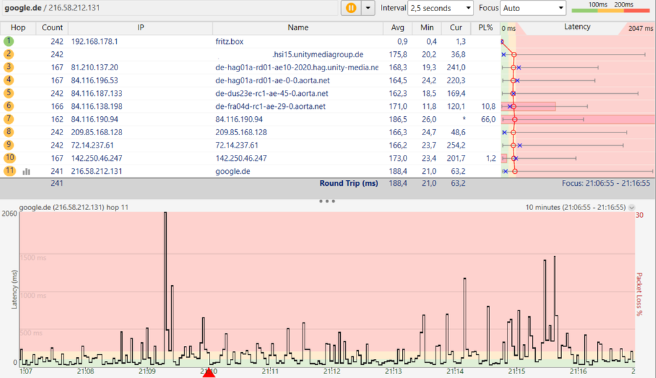Click the green hop 1 circle icon
Image resolution: width=656 pixels, height=378 pixels.
[x=9, y=41]
